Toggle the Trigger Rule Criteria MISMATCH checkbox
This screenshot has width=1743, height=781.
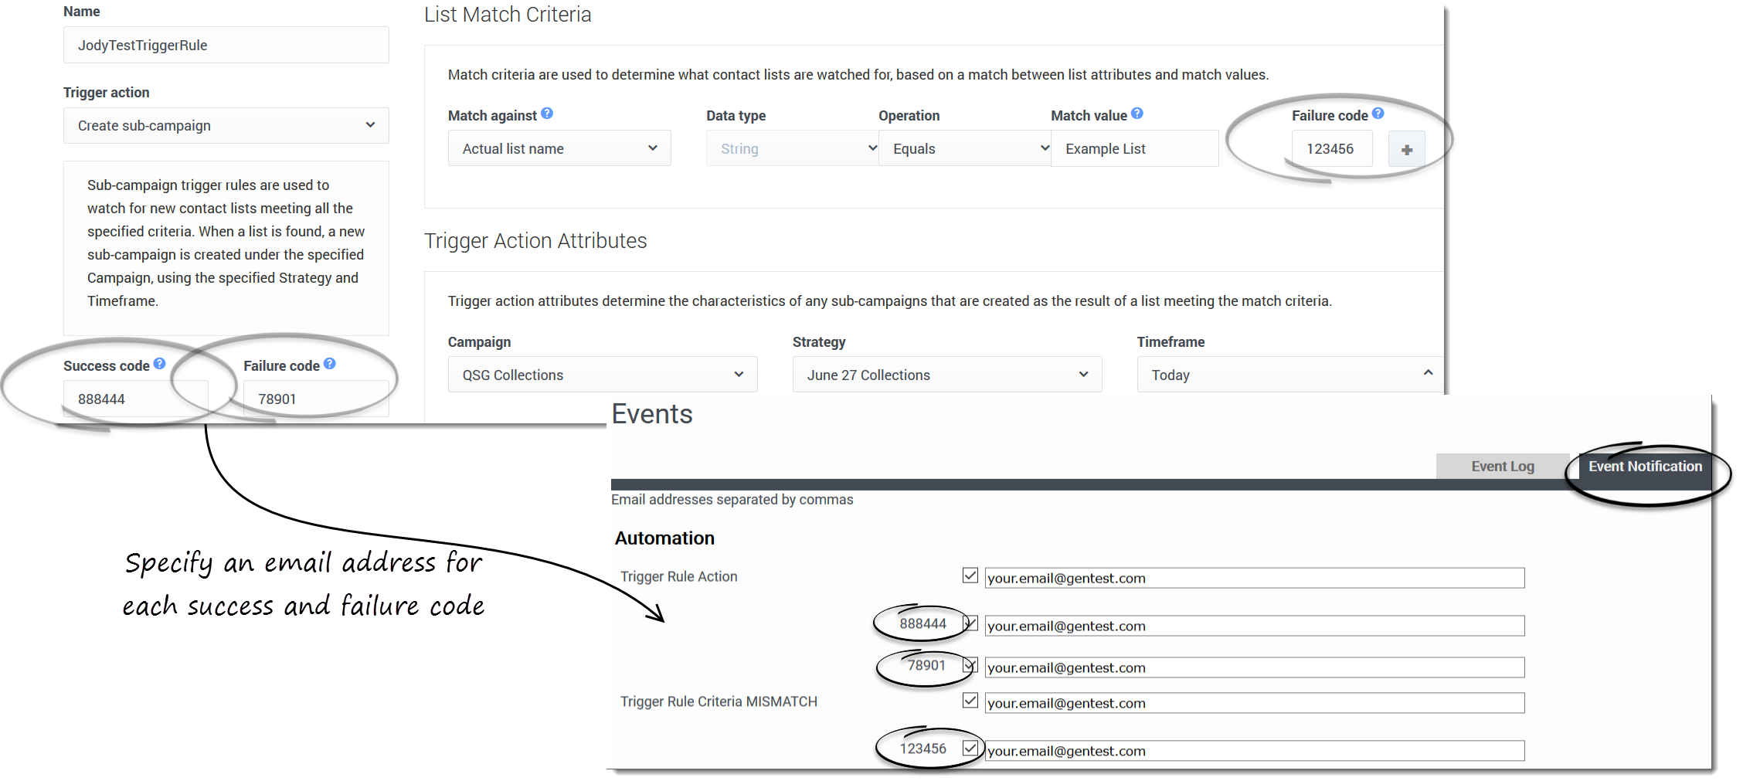click(x=970, y=701)
